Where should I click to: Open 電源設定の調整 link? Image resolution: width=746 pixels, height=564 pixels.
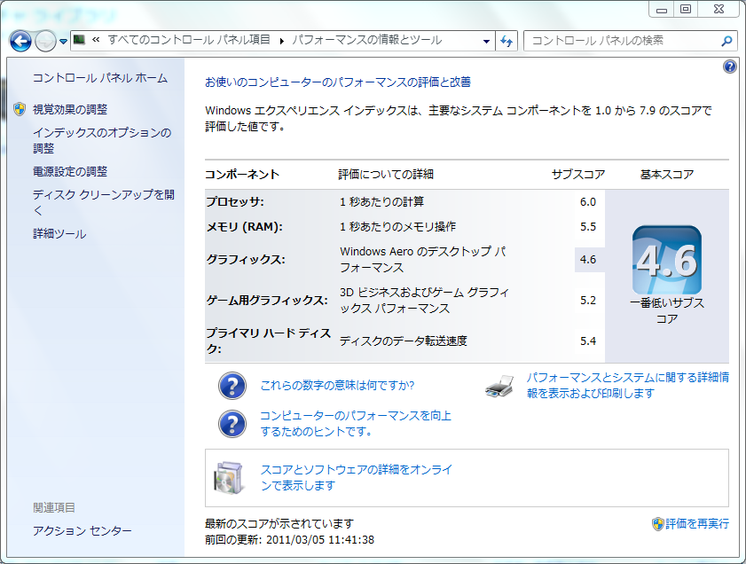[x=70, y=171]
